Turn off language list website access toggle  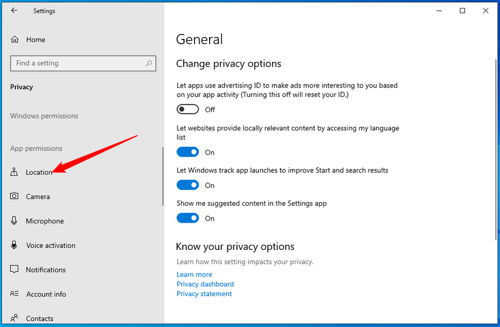coord(188,152)
